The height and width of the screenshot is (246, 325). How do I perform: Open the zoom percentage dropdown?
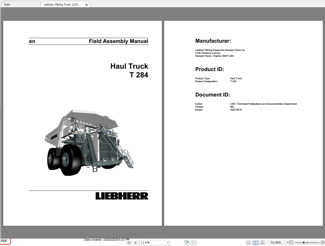coord(287,243)
